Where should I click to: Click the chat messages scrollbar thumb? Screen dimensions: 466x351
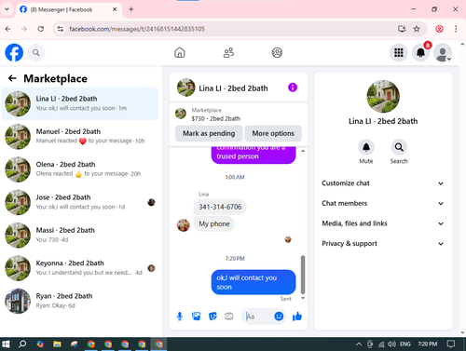coord(303,275)
